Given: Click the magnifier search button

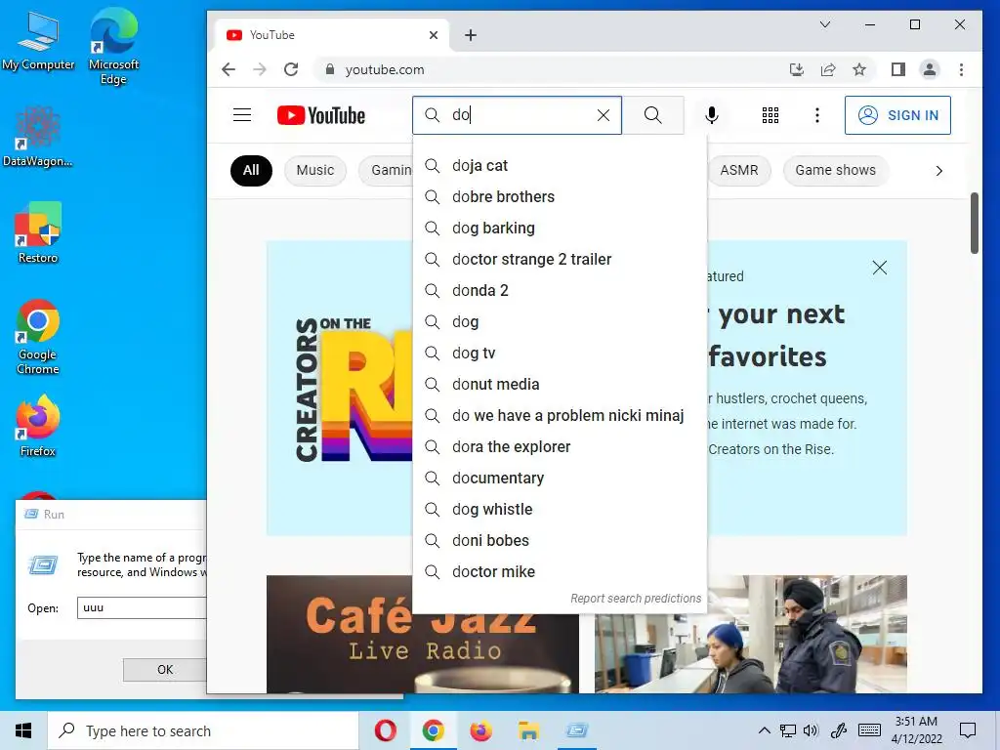Looking at the screenshot, I should tap(652, 115).
